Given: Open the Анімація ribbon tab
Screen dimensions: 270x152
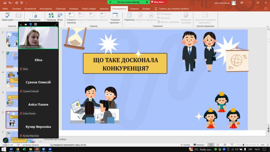Looking at the screenshot, I should pos(74,9).
